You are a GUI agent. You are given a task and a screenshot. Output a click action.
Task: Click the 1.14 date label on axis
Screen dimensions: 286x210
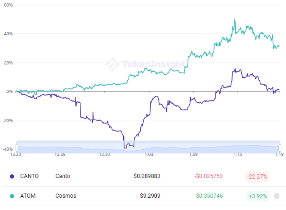coord(238,155)
